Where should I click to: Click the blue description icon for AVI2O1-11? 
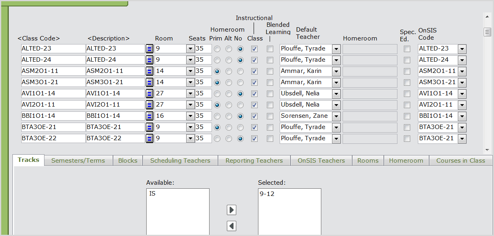[149, 105]
